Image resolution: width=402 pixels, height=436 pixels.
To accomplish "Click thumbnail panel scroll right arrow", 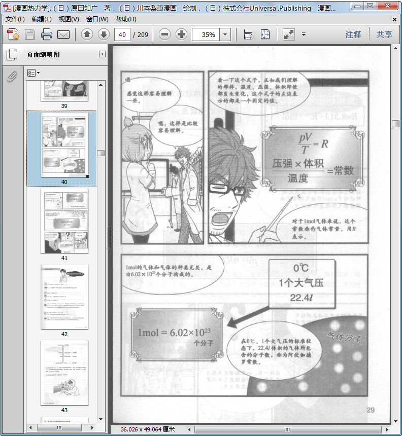I will tap(92, 427).
